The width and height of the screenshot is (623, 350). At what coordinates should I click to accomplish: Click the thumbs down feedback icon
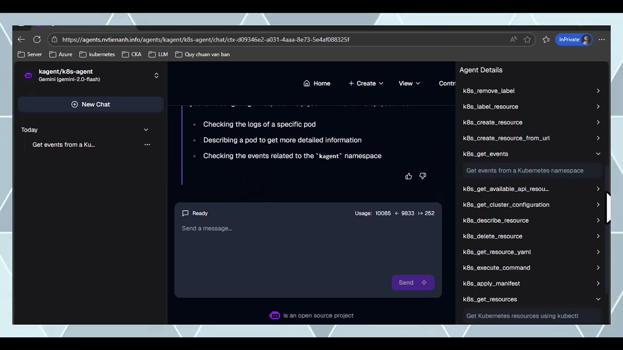click(x=422, y=176)
